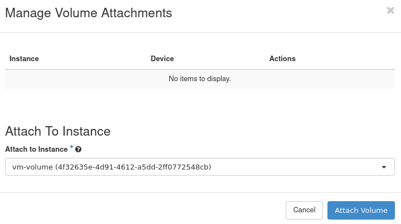The width and height of the screenshot is (401, 224).
Task: Open the Attach to Instance dropdown
Action: pyautogui.click(x=199, y=167)
